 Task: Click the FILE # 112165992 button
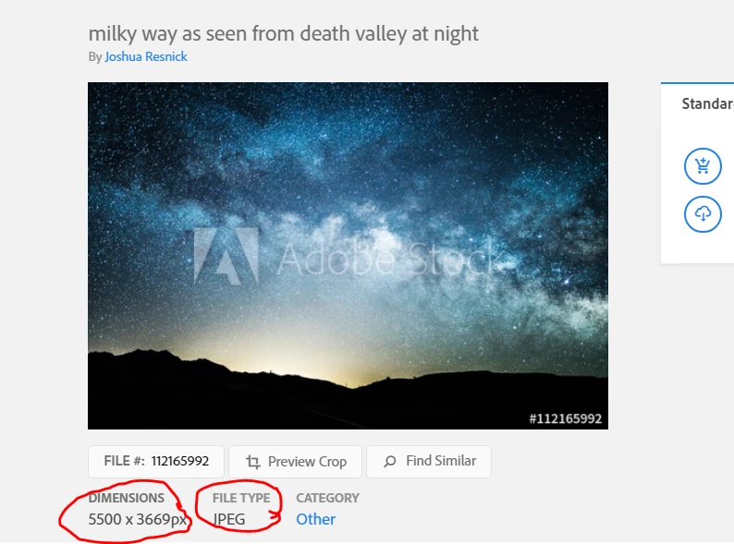[156, 461]
